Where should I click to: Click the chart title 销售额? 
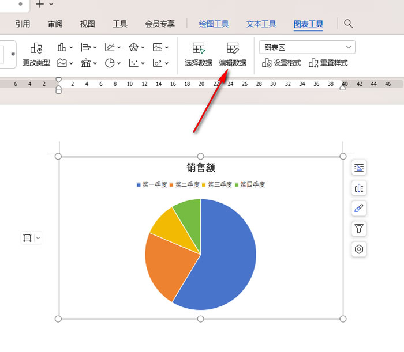tap(201, 168)
